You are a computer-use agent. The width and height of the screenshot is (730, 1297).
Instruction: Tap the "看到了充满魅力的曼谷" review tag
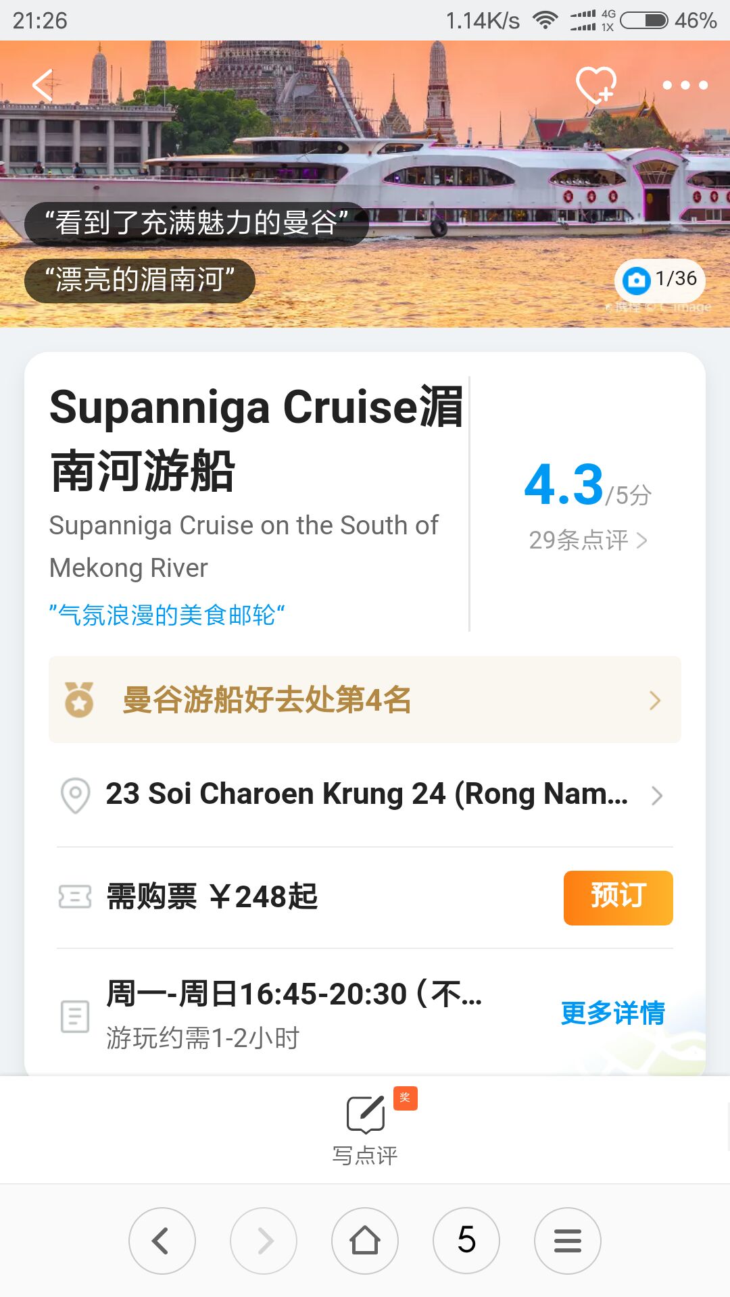pyautogui.click(x=196, y=223)
